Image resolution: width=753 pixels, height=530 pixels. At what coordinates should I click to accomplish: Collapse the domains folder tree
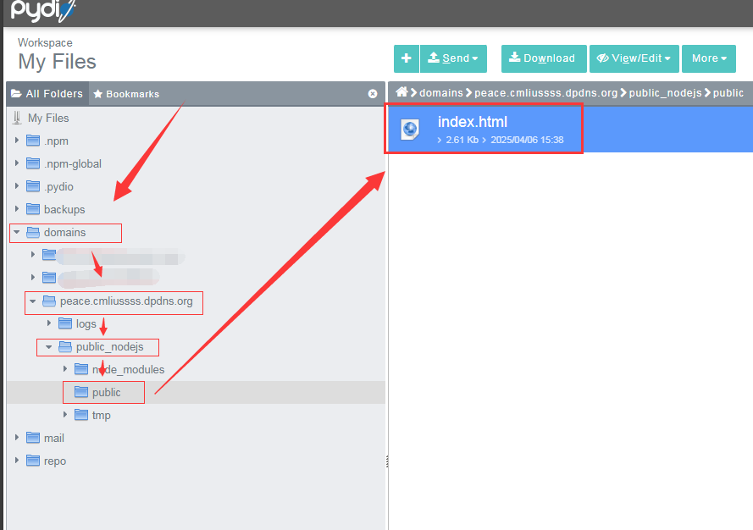(17, 232)
